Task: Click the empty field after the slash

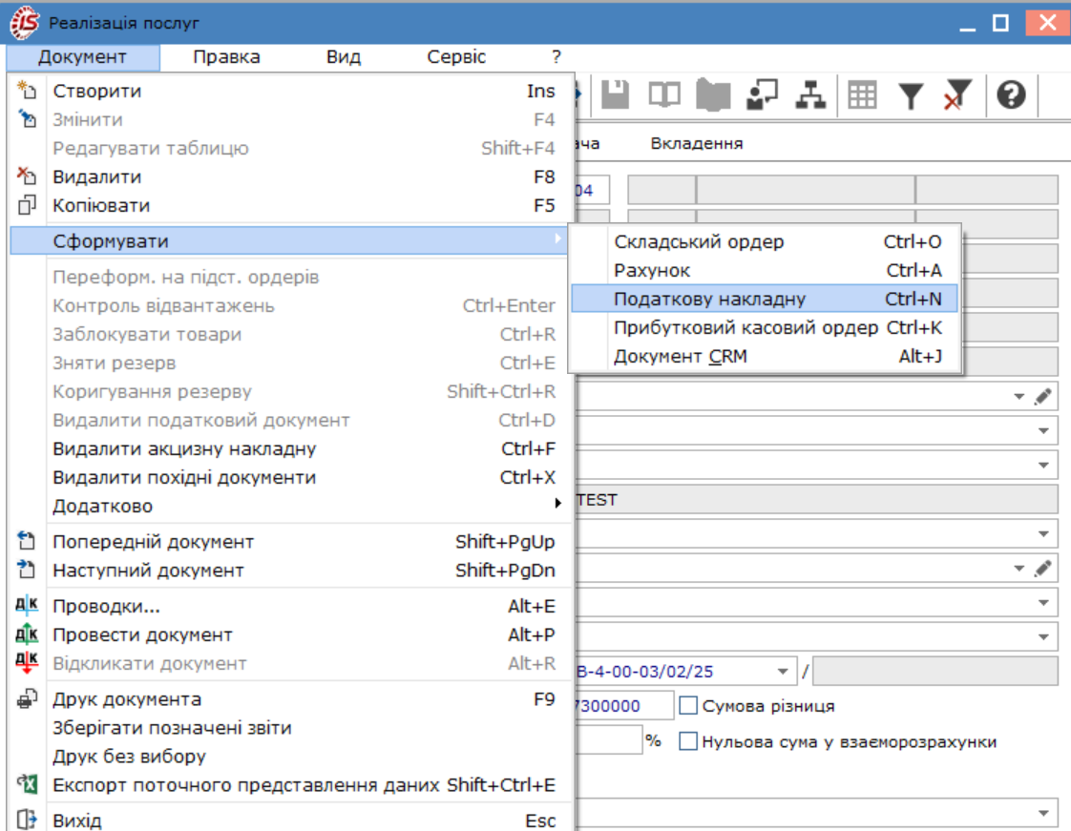Action: point(935,672)
